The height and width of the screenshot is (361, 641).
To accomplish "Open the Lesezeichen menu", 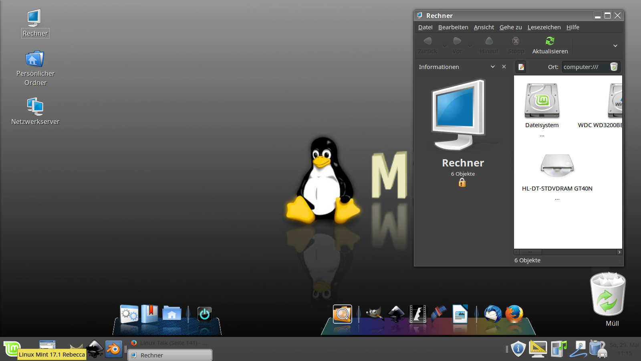I will tap(544, 27).
